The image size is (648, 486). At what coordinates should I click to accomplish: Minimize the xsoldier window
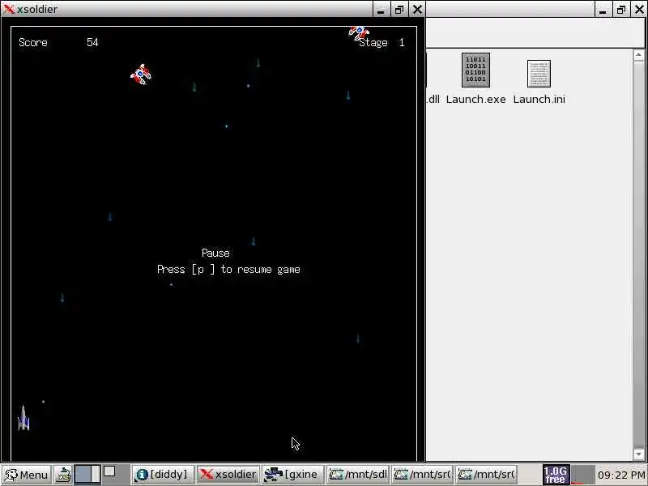(x=381, y=10)
